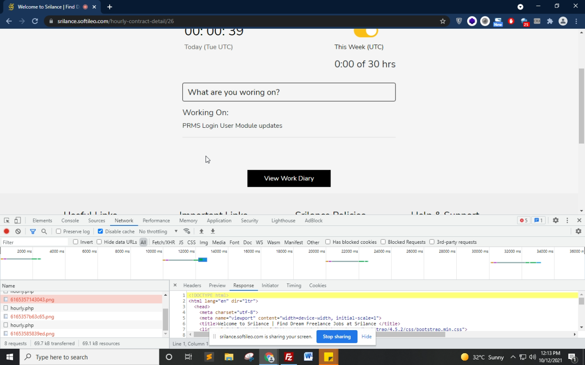Click the 'What are you woring on?' field
The width and height of the screenshot is (585, 365).
pyautogui.click(x=289, y=92)
